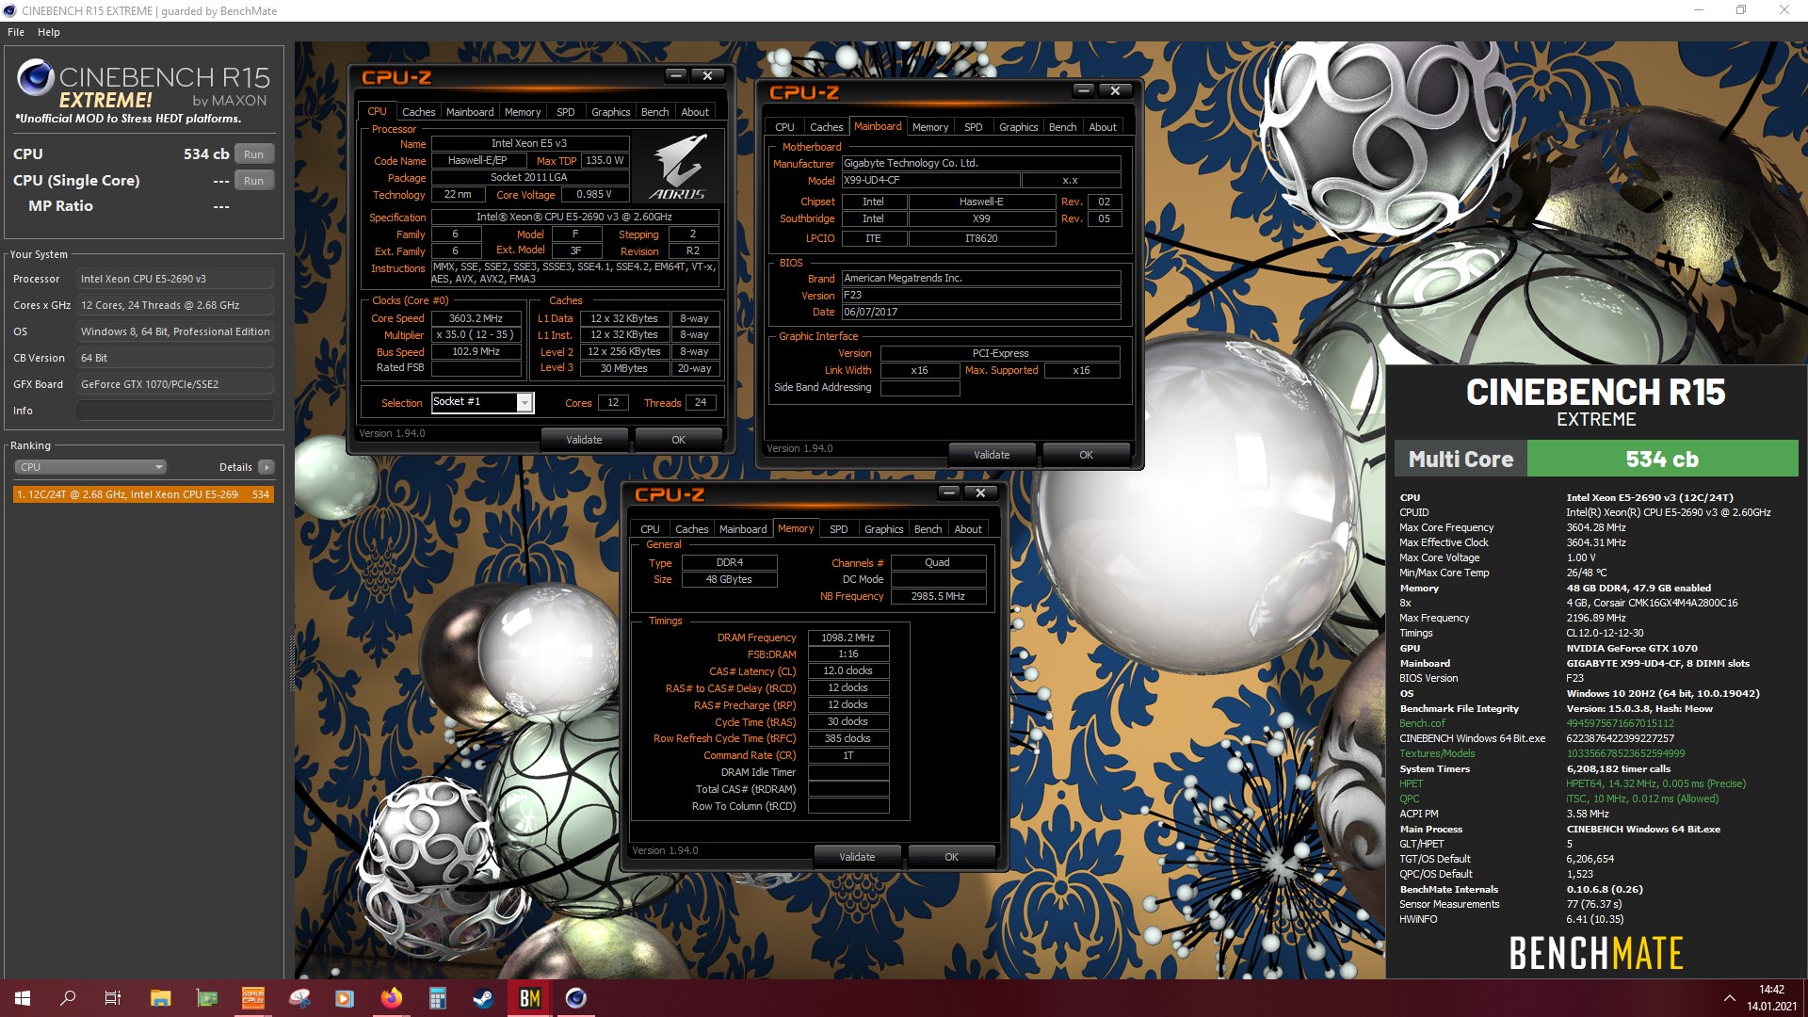This screenshot has height=1017, width=1808.
Task: Open About tab in Mainboard CPU-Z window
Action: pyautogui.click(x=1103, y=127)
